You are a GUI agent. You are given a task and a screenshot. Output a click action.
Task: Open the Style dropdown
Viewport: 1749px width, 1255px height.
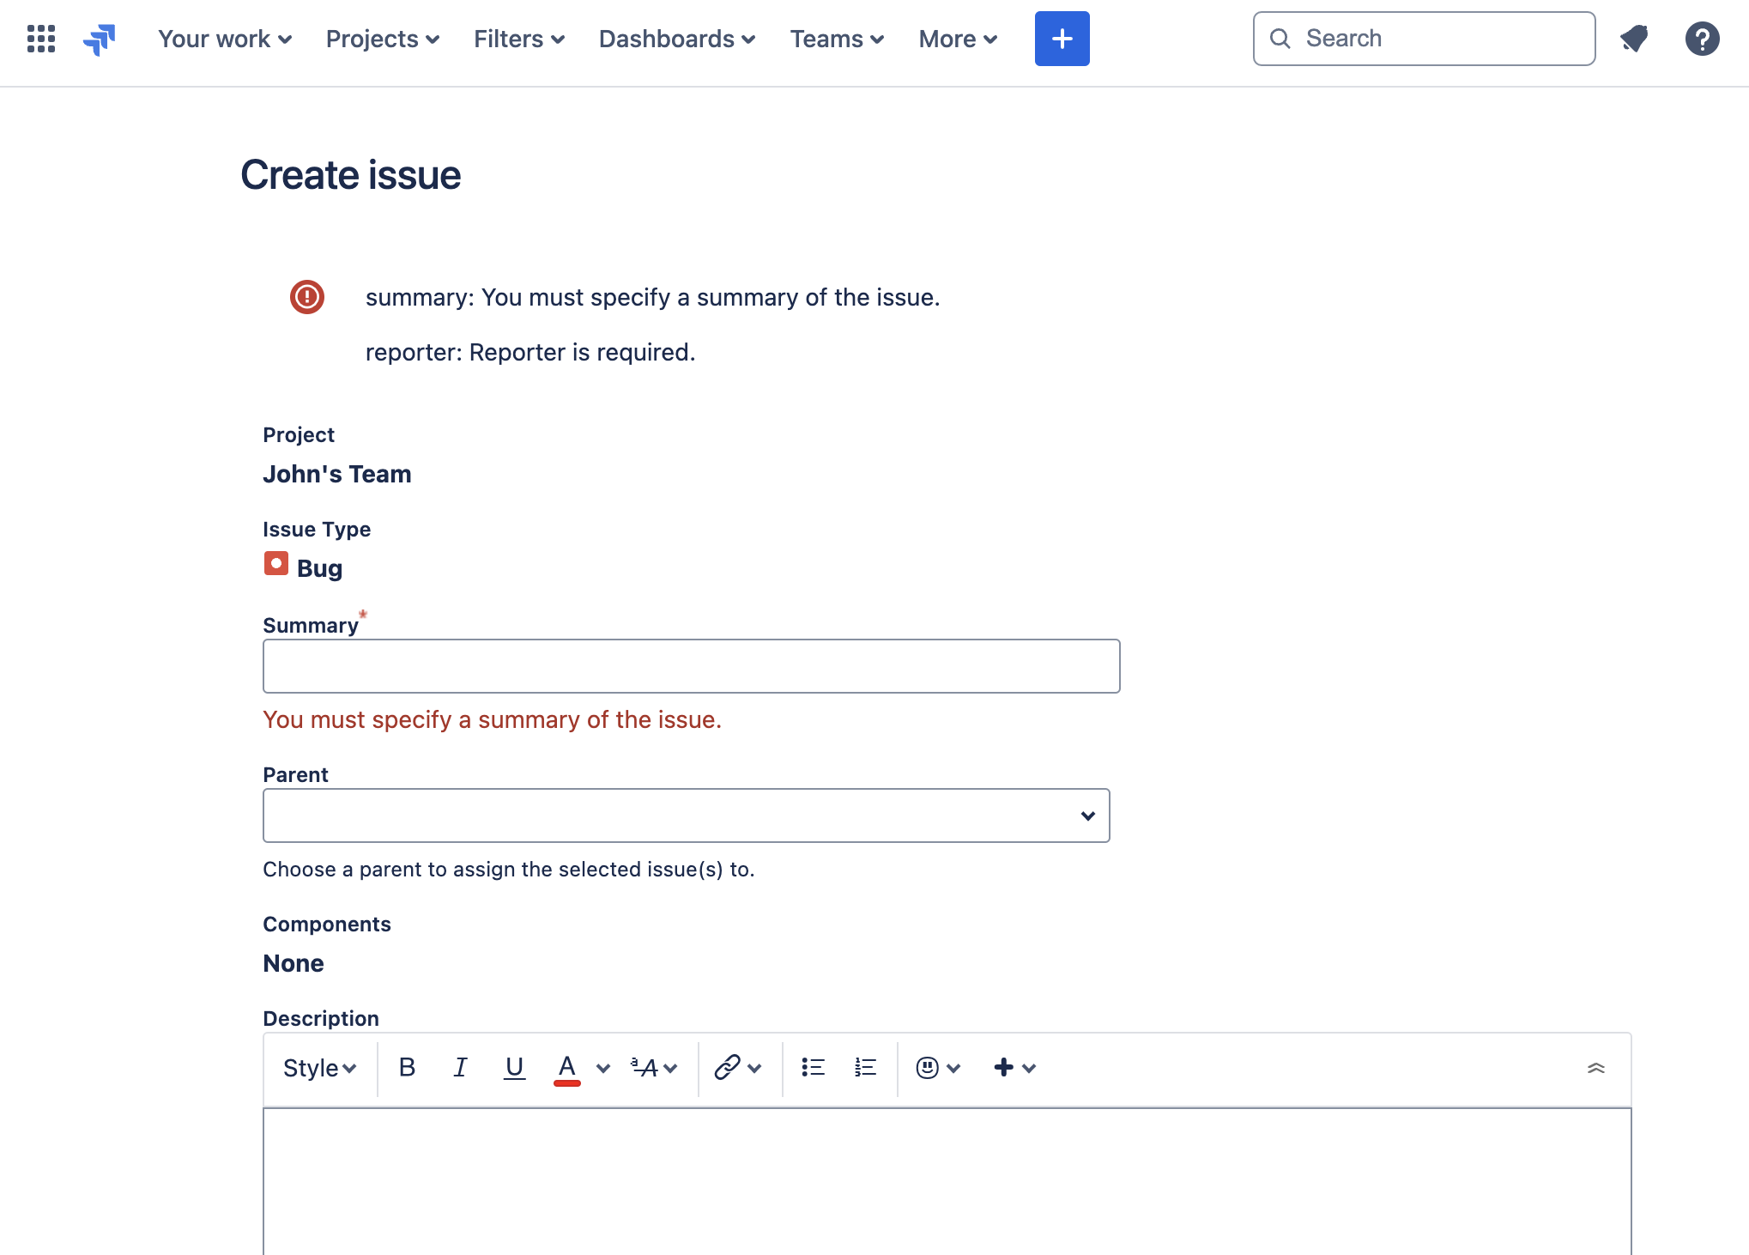point(319,1068)
